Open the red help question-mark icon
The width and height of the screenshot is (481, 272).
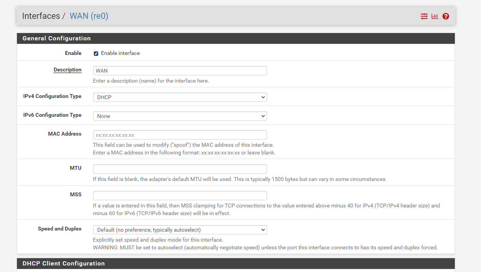[x=446, y=16]
